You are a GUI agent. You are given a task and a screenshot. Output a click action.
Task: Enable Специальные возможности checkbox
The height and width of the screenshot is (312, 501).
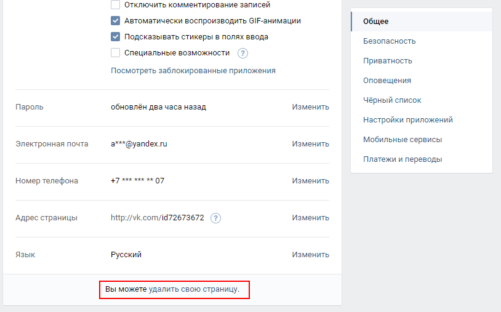pos(115,53)
